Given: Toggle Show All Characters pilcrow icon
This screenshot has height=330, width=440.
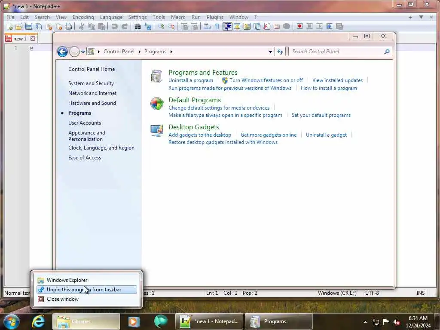Looking at the screenshot, I should point(217,26).
